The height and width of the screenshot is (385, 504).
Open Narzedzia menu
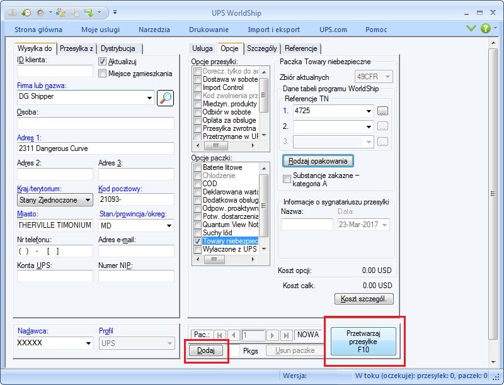(154, 30)
